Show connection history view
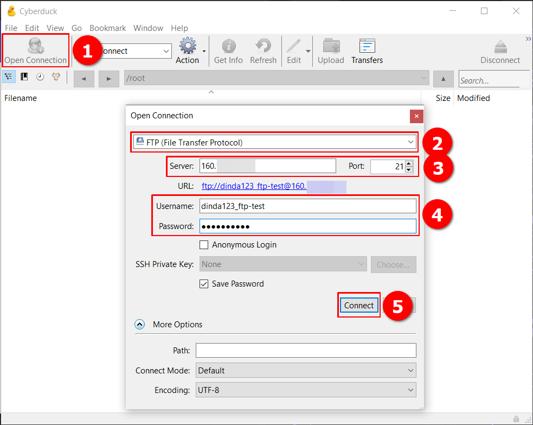The image size is (533, 425). (x=40, y=77)
